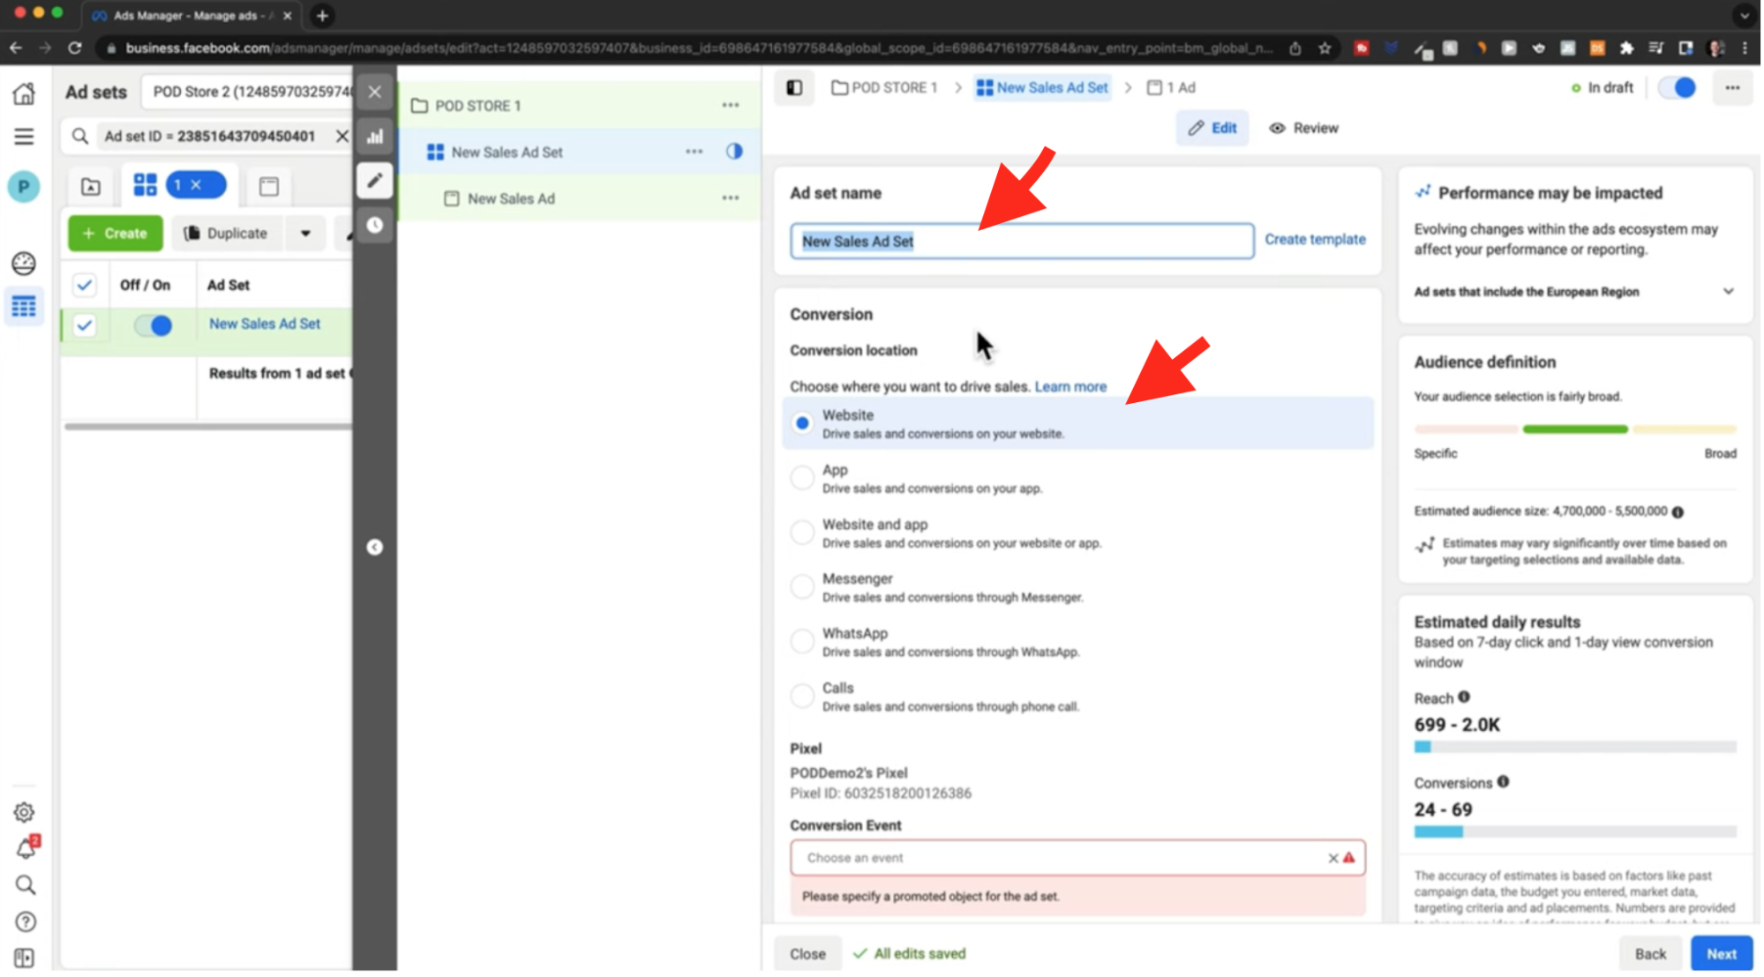Collapse the tree pane with the arrow button
The width and height of the screenshot is (1764, 977).
click(x=375, y=548)
